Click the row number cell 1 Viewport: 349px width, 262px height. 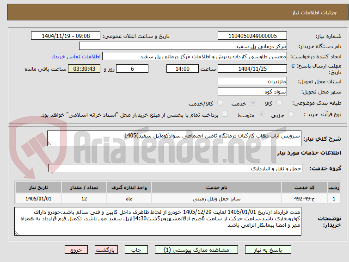334,199
